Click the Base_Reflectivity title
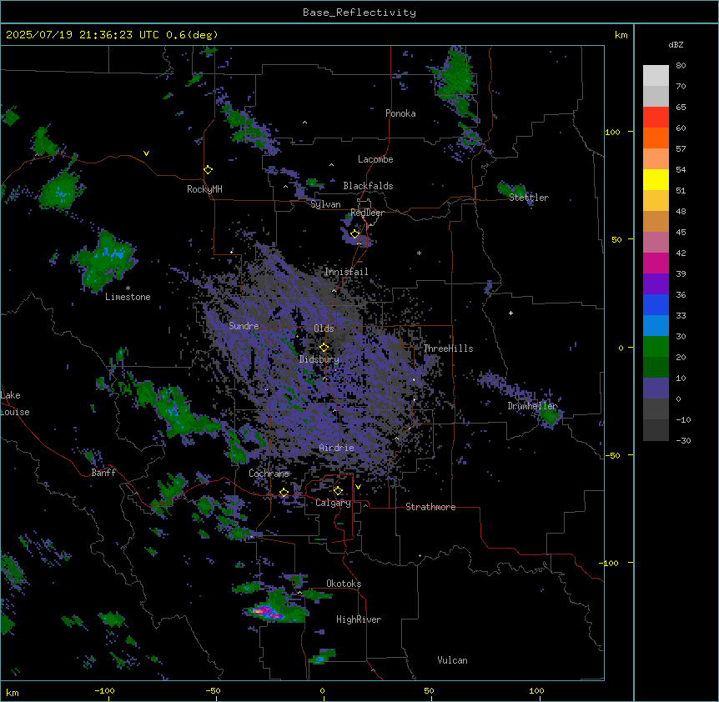 (359, 13)
